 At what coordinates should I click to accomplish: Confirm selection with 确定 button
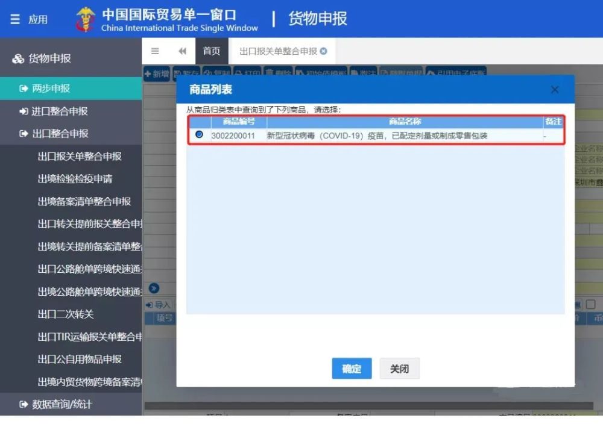coord(352,369)
